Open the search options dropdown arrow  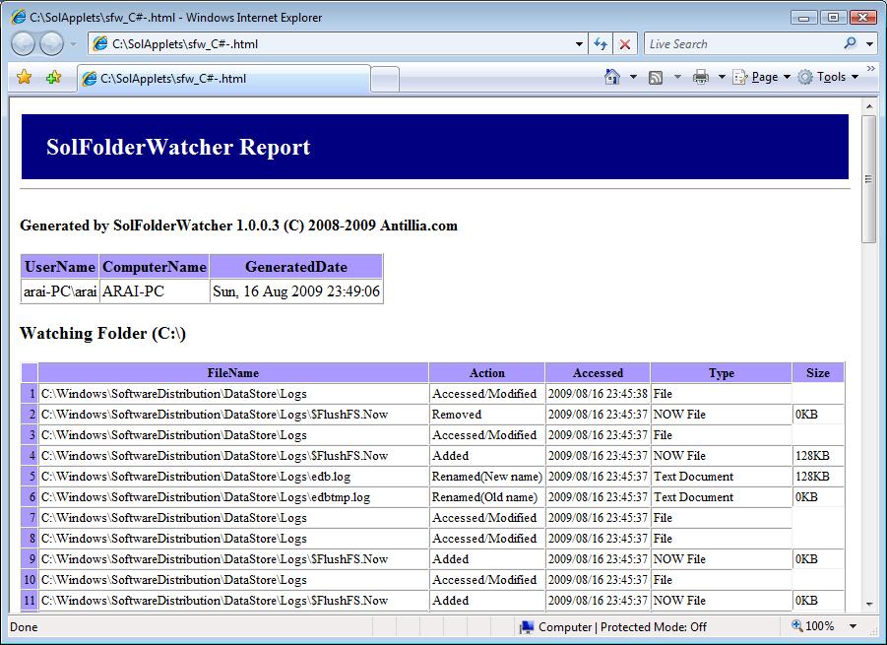coord(869,43)
